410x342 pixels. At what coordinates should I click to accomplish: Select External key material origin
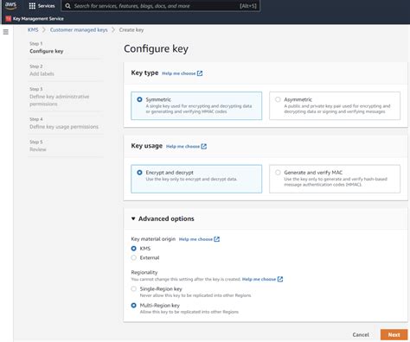[x=133, y=257]
